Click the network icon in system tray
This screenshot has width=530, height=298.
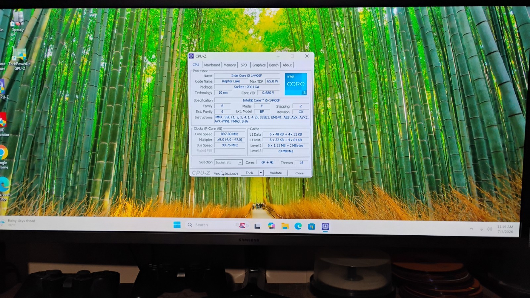point(481,229)
